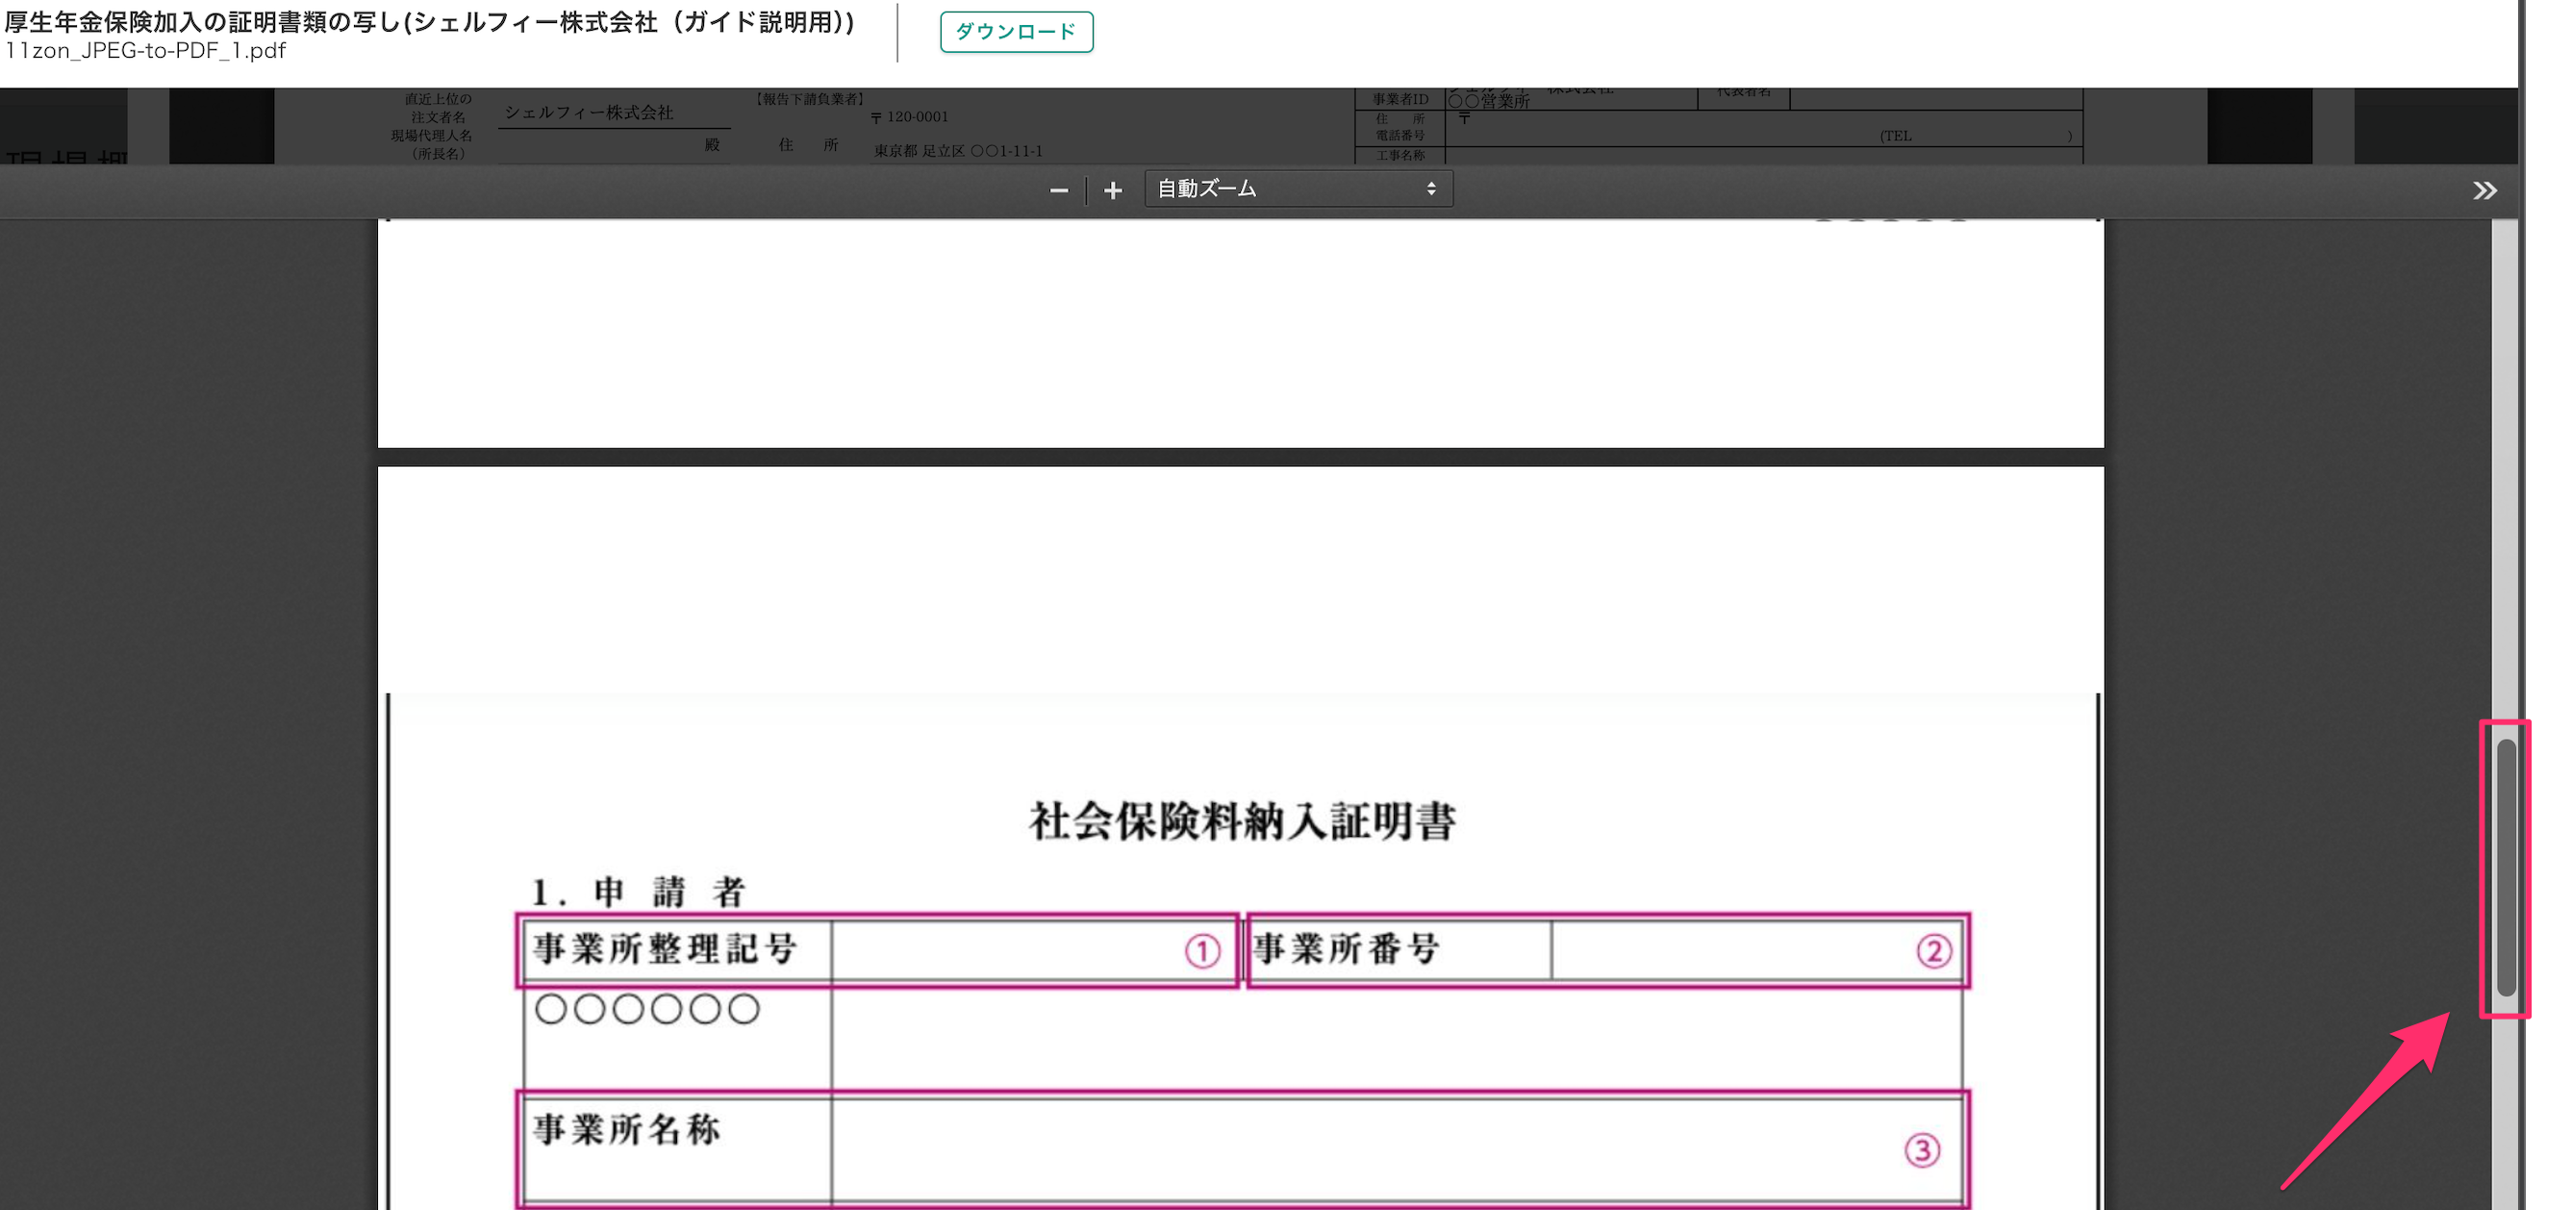The height and width of the screenshot is (1210, 2572).
Task: Click the ○○○○○○ placeholder text under 事業所整理記号
Action: pos(647,1009)
